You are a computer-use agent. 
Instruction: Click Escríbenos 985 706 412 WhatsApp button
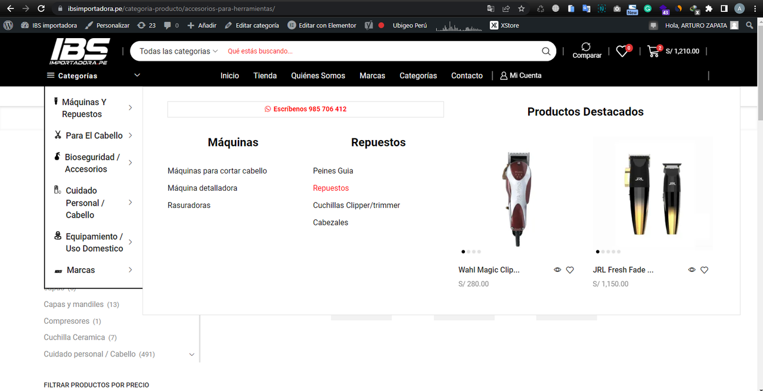306,109
